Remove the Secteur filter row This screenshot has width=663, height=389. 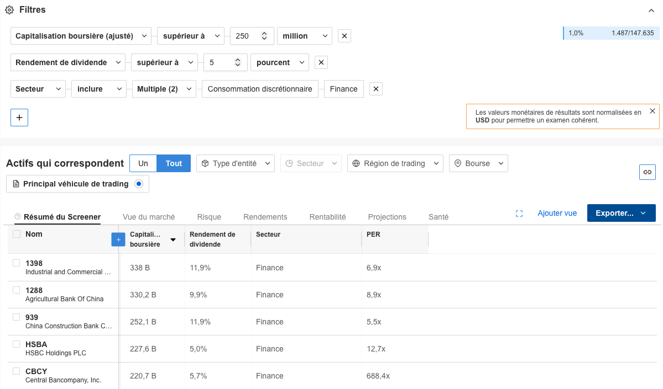pos(375,89)
